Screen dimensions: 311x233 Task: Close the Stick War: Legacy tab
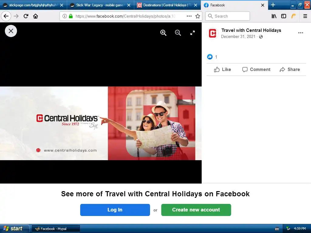click(129, 5)
